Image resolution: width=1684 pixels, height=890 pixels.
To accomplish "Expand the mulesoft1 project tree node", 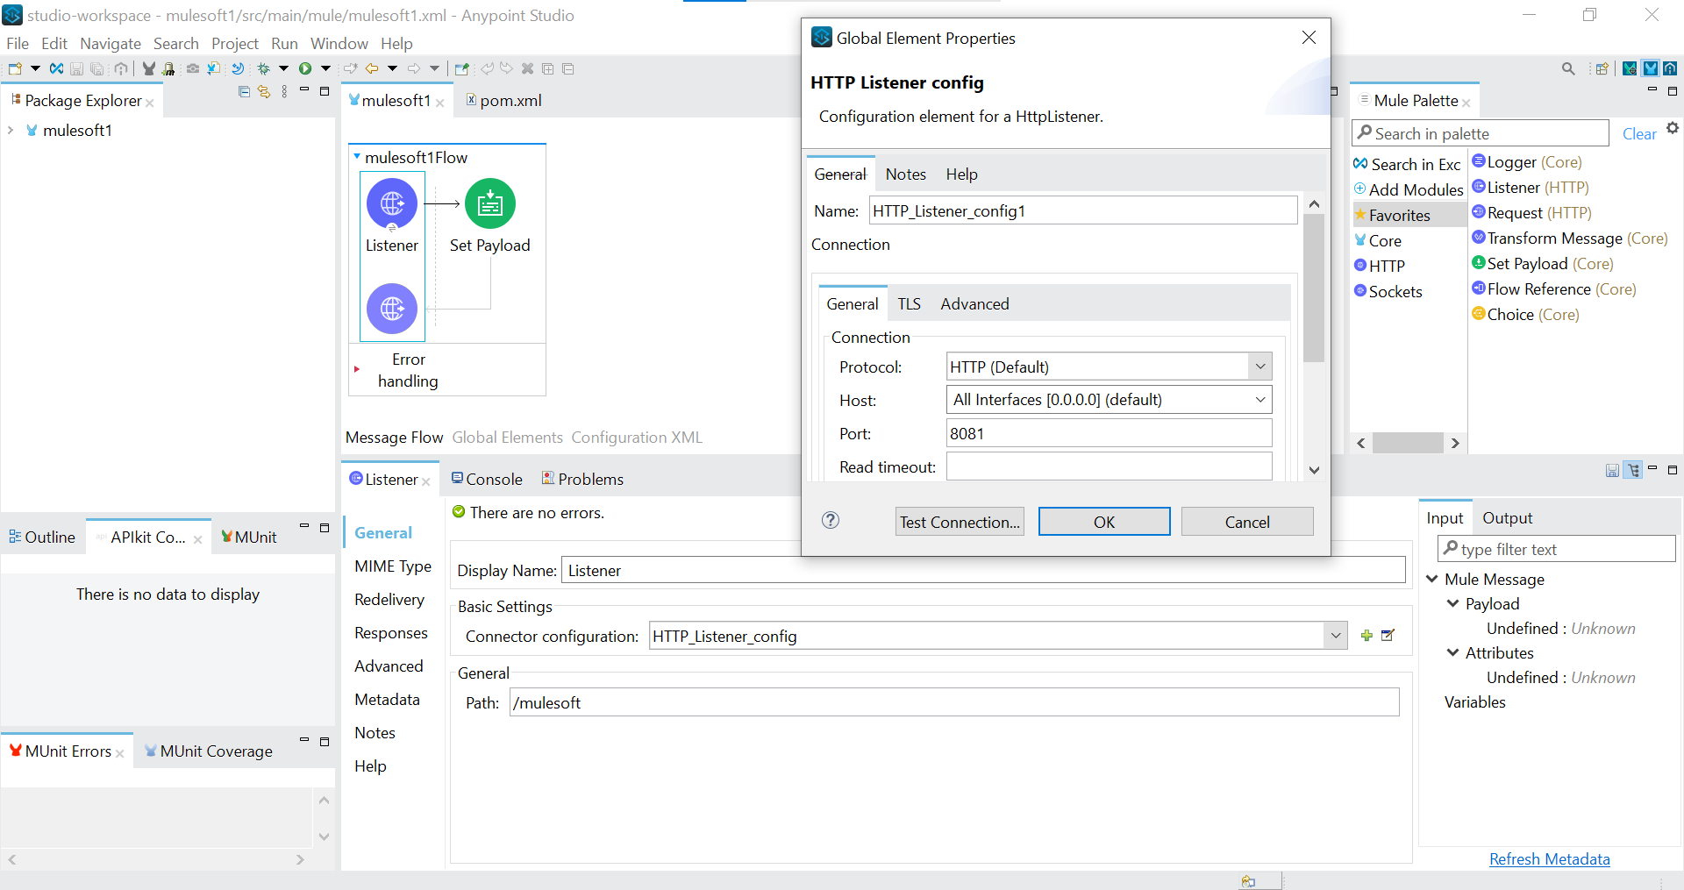I will 11,131.
